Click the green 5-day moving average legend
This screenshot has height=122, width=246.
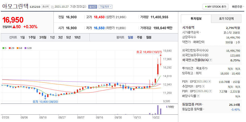tap(4, 48)
